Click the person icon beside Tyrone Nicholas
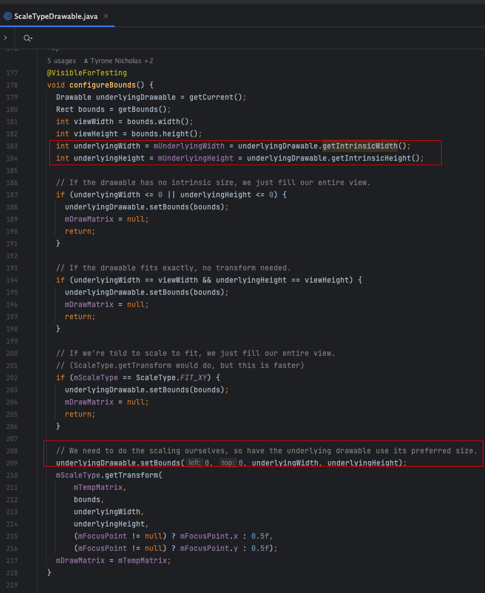Screen dimensions: 485x593 [86, 61]
